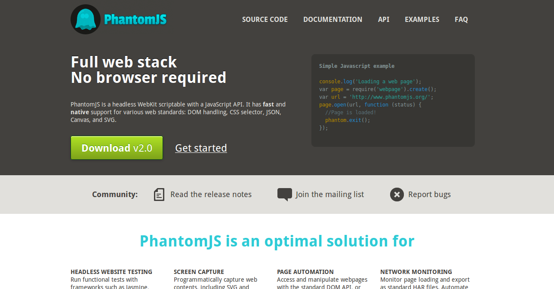The image size is (554, 289).
Task: Click the Report bugs link
Action: (429, 195)
